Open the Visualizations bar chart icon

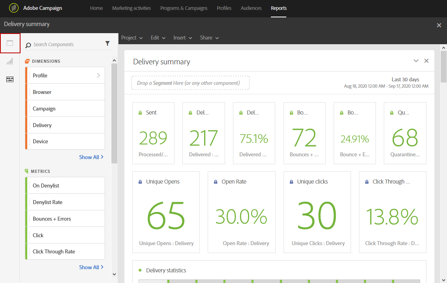[10, 61]
